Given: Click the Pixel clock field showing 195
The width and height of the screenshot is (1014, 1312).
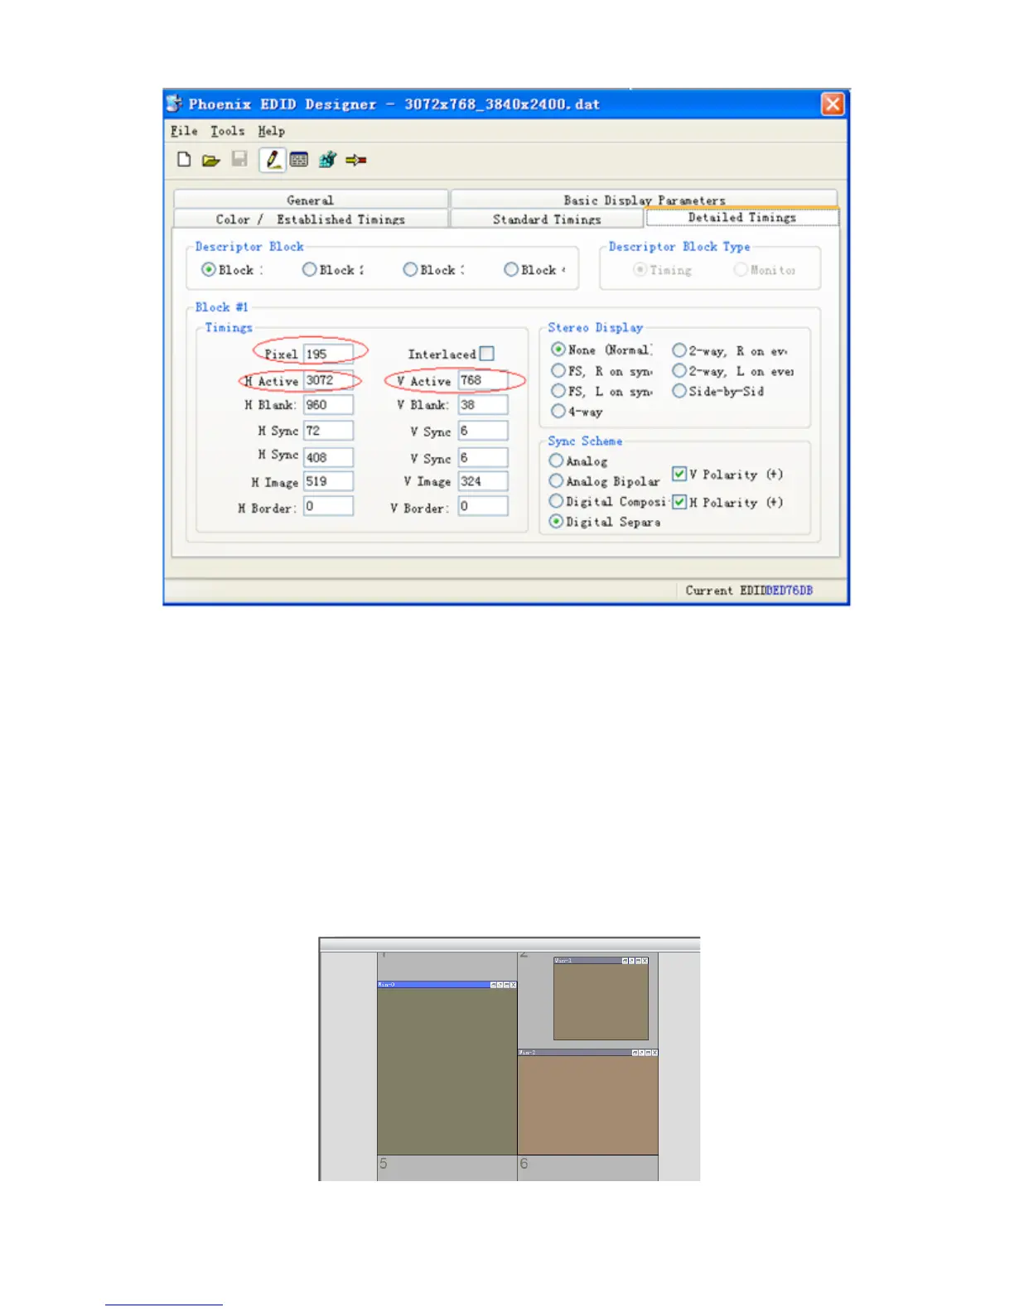Looking at the screenshot, I should [x=328, y=354].
